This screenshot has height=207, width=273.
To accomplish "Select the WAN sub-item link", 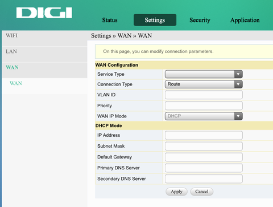I will pos(16,83).
